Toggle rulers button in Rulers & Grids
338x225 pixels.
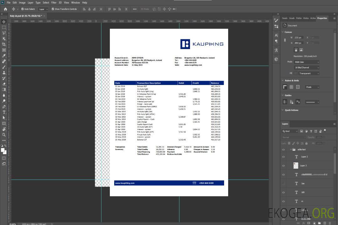285,87
